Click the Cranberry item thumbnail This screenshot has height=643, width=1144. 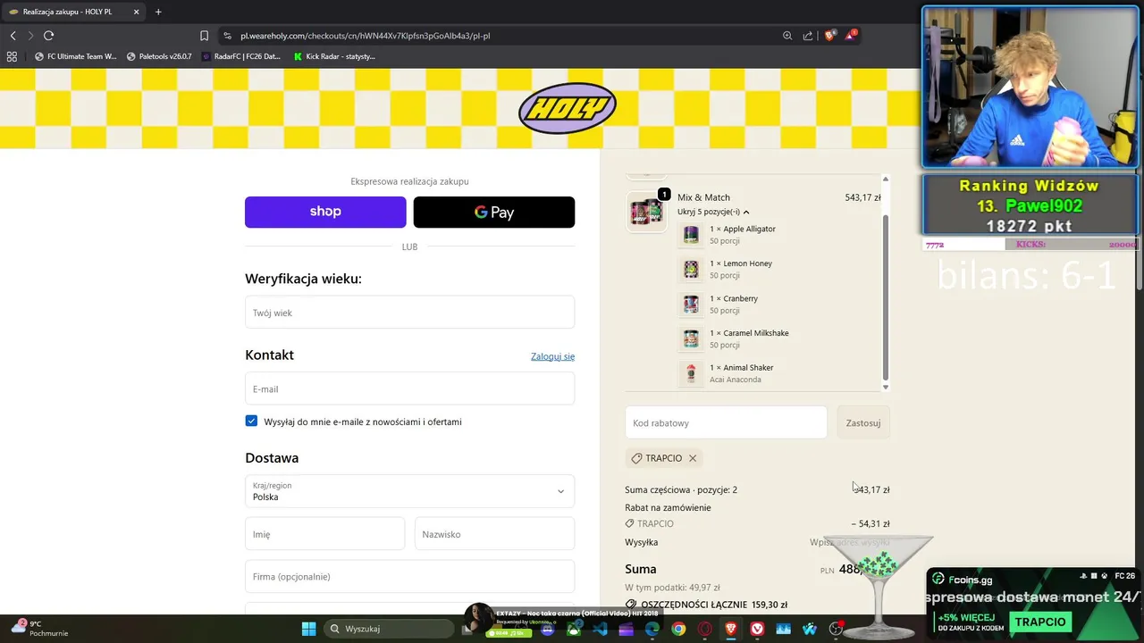(691, 304)
